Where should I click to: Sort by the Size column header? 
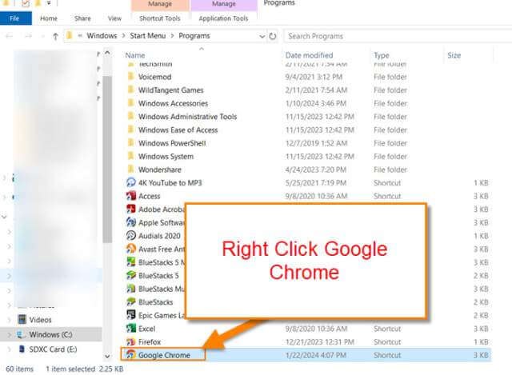[x=454, y=55]
